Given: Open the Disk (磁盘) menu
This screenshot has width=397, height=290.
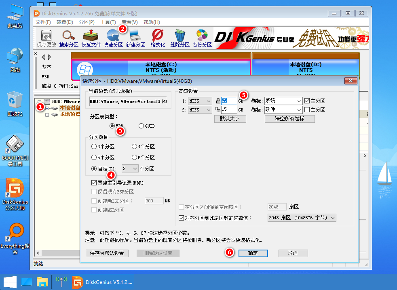Looking at the screenshot, I should coord(65,22).
